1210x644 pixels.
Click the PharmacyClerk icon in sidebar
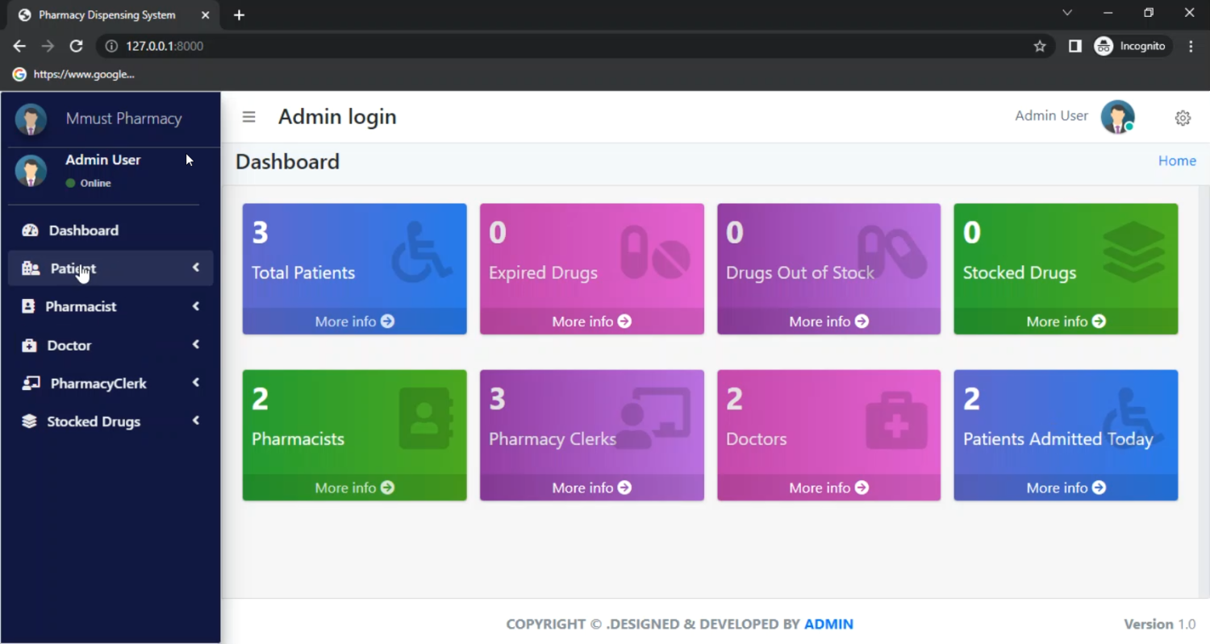tap(31, 383)
